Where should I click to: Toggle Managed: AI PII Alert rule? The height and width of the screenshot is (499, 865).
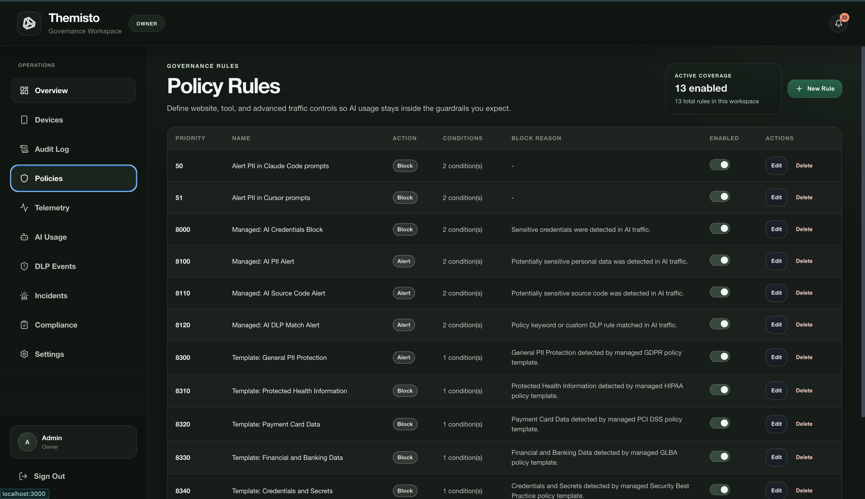(x=720, y=260)
